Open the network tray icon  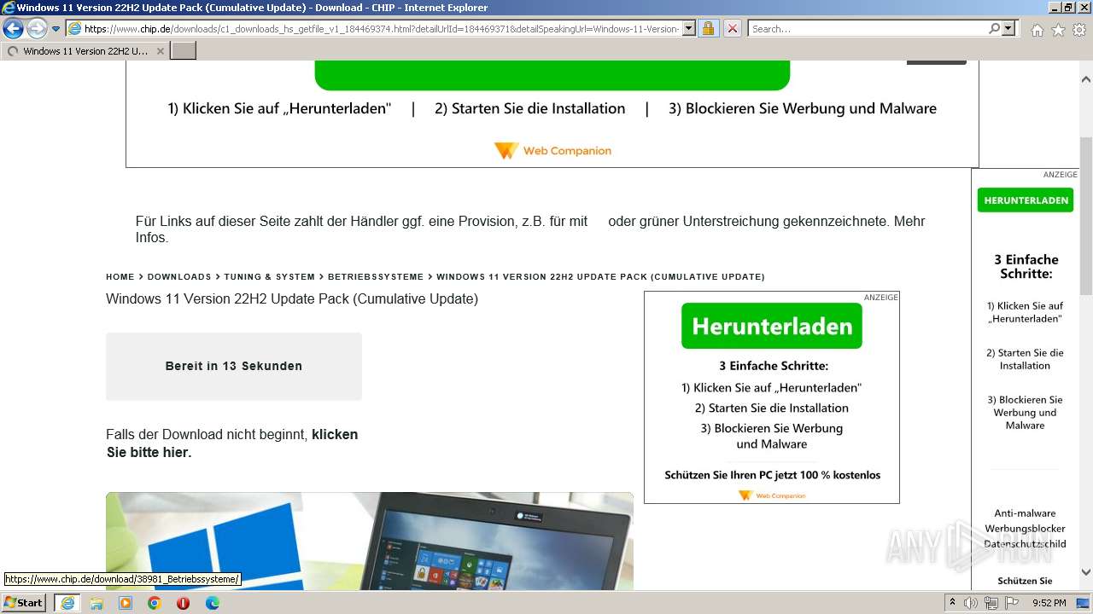tap(991, 603)
